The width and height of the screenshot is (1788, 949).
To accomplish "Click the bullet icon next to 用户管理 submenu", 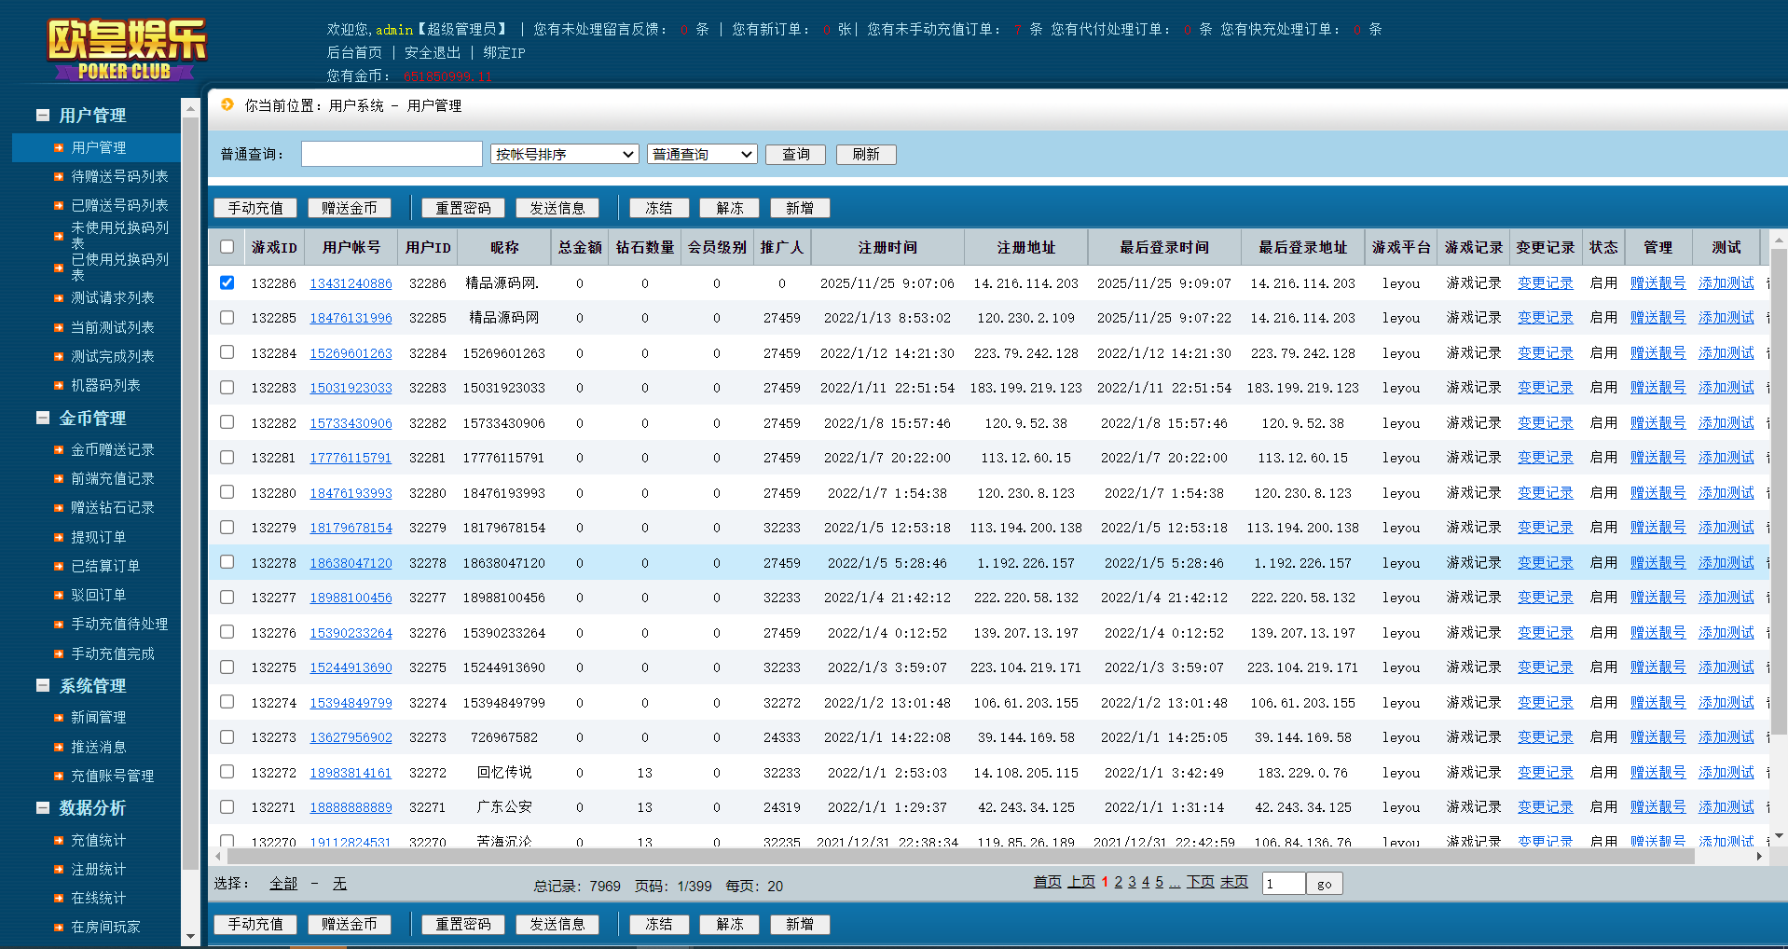I will (x=59, y=148).
